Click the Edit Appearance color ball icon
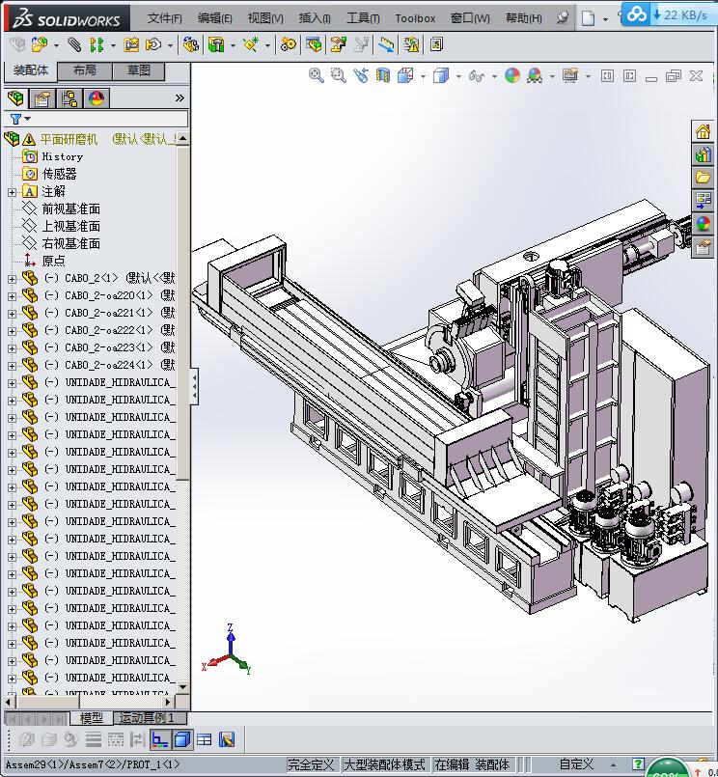Screen dimensions: 718x777 click(512, 76)
